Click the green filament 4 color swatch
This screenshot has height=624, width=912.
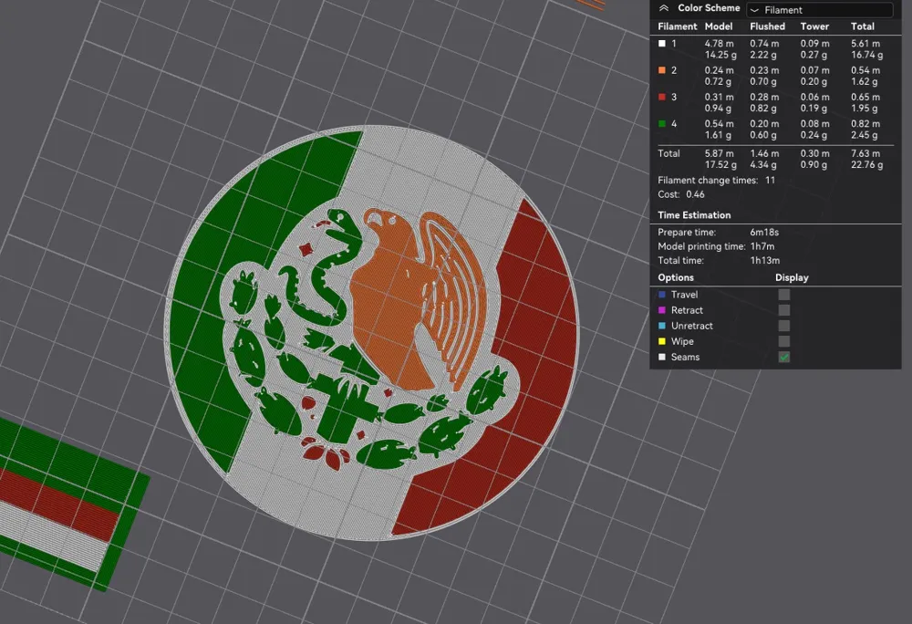(662, 124)
